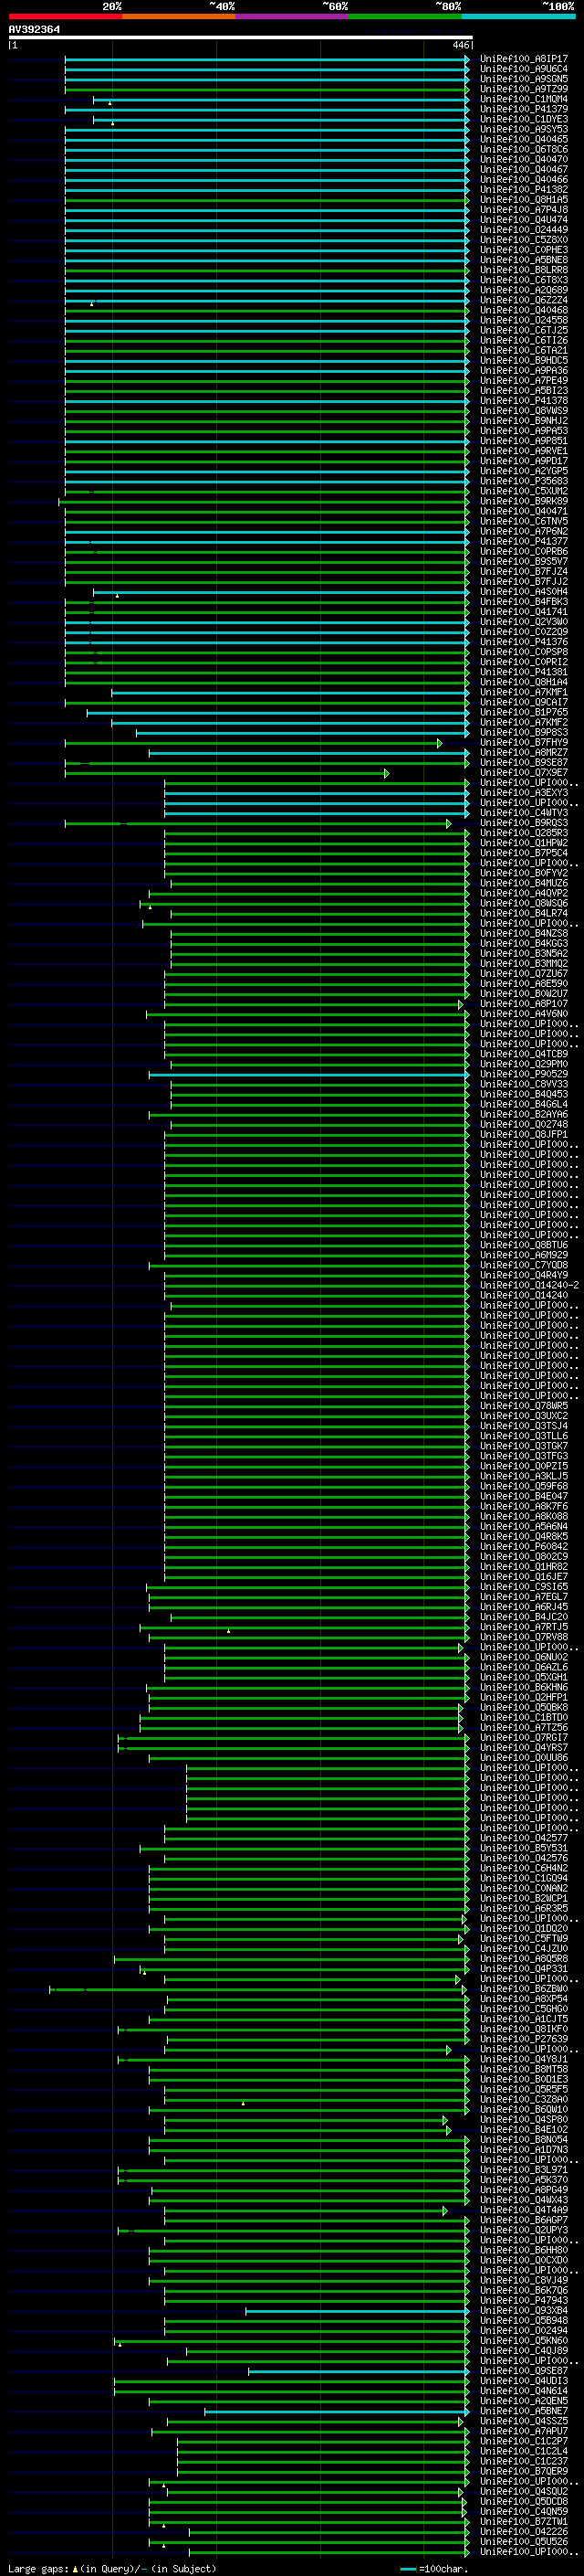Click the cyan alignment bar for UniRef100_A8IP17
The width and height of the screenshot is (584, 2576).
[x=266, y=59]
